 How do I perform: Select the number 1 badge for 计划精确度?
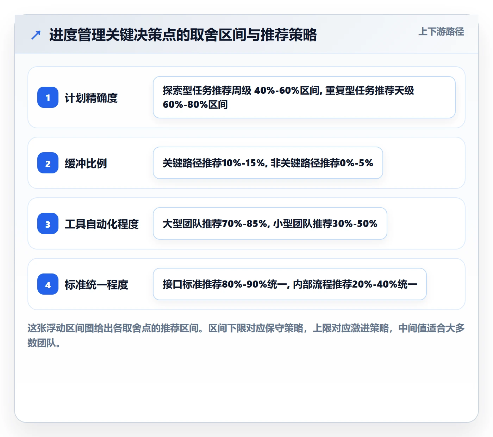tap(48, 97)
